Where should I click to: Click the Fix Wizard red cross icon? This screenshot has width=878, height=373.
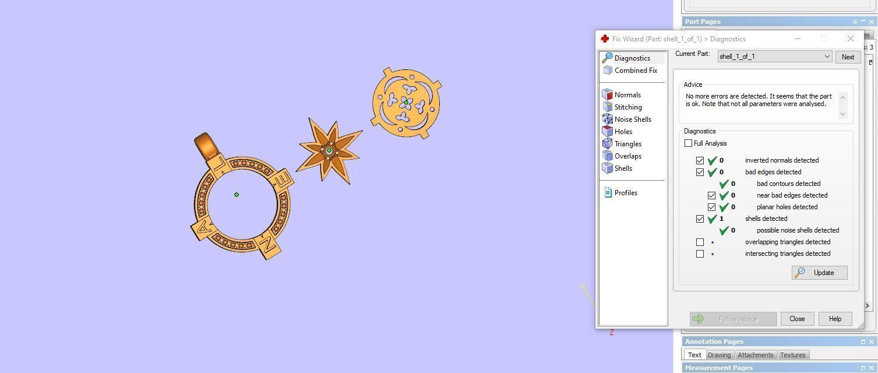605,38
